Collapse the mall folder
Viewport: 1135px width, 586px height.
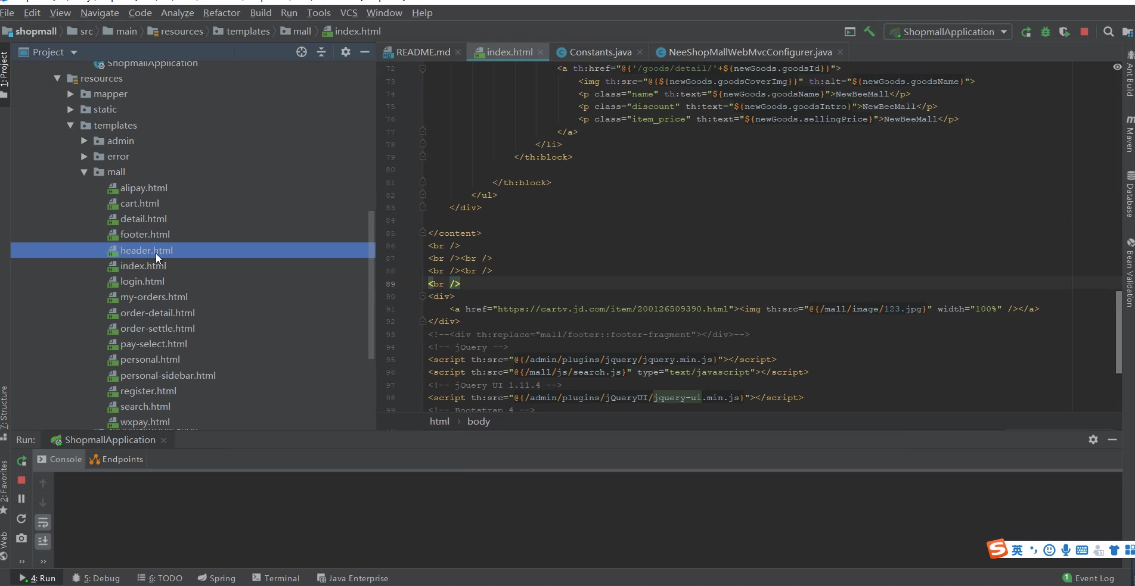[84, 172]
